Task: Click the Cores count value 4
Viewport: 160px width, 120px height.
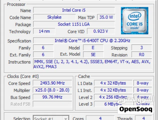Action: (x=100, y=118)
